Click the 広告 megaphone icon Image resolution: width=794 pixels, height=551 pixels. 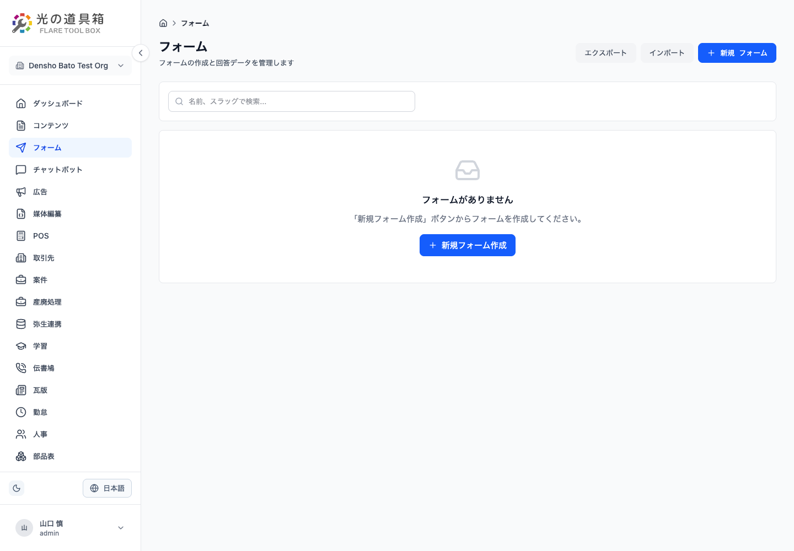pyautogui.click(x=21, y=192)
